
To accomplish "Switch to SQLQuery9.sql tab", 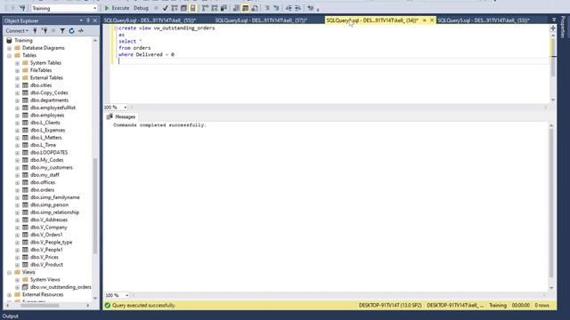I will click(x=151, y=20).
